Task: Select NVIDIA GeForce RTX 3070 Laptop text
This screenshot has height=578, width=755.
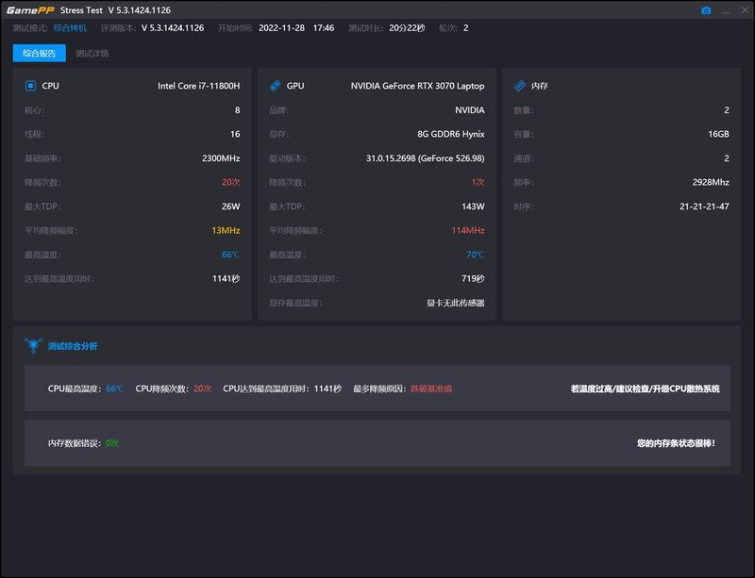Action: click(x=417, y=86)
